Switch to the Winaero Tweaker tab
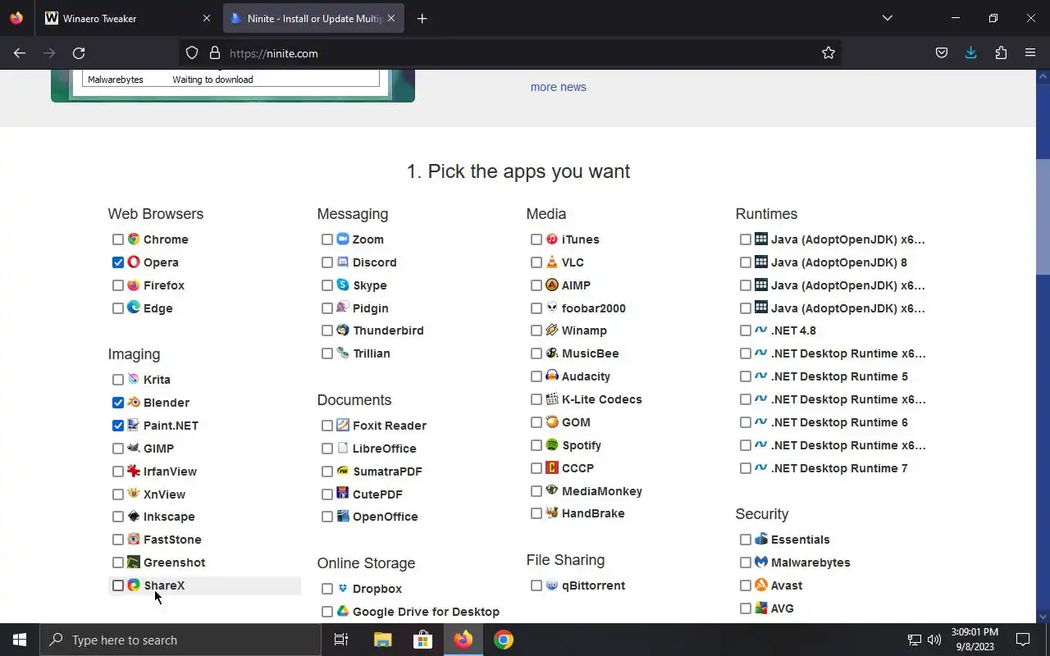Image resolution: width=1050 pixels, height=656 pixels. pos(129,18)
